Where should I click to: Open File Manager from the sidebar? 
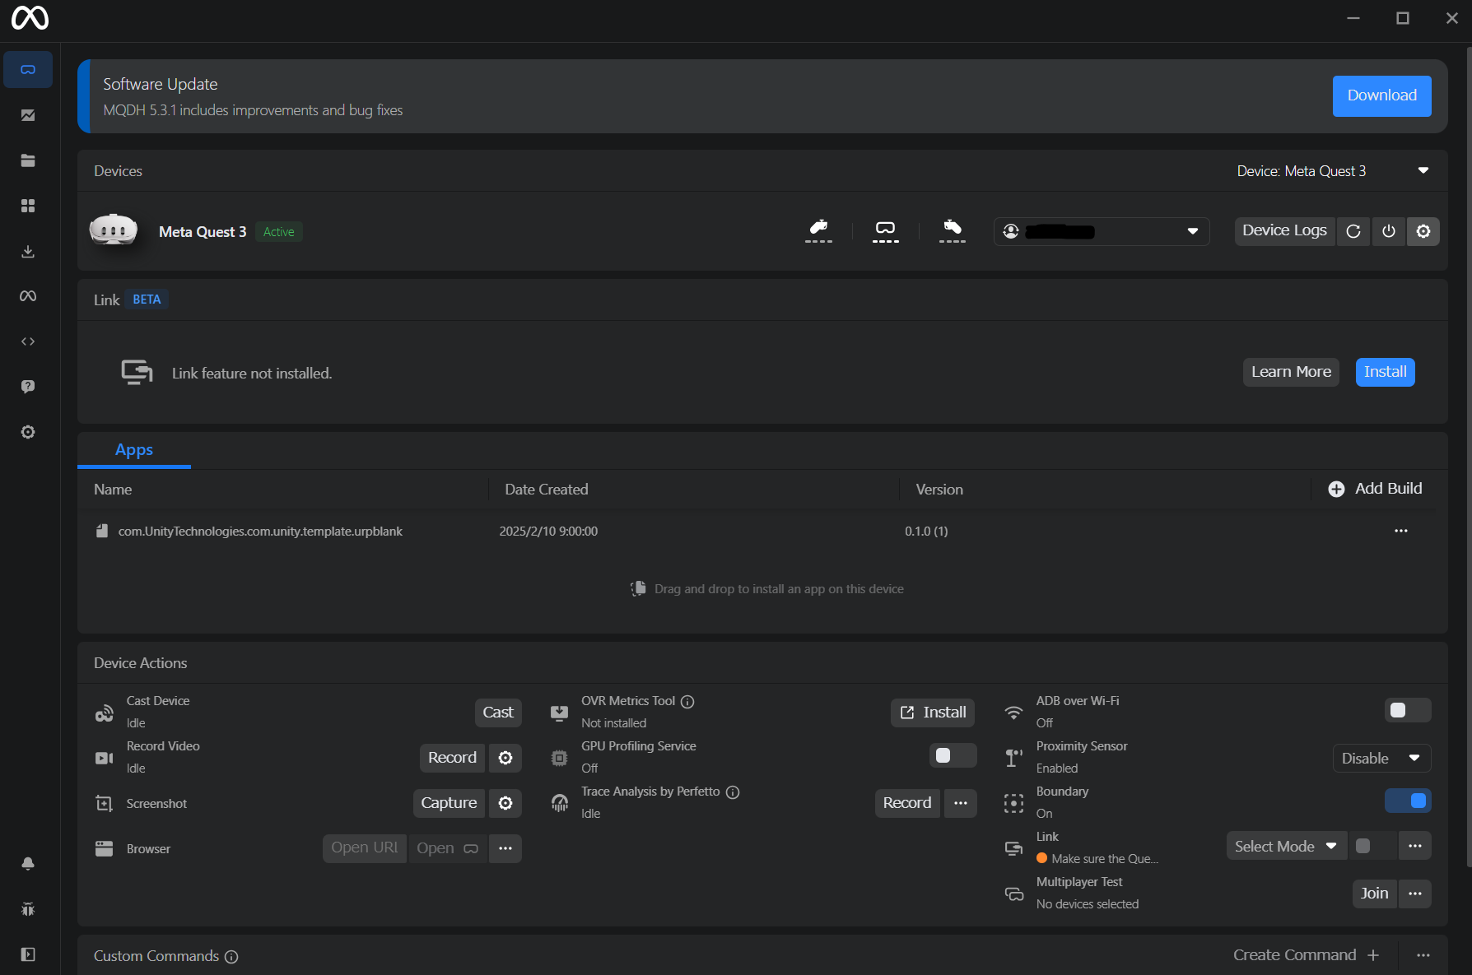pos(28,160)
